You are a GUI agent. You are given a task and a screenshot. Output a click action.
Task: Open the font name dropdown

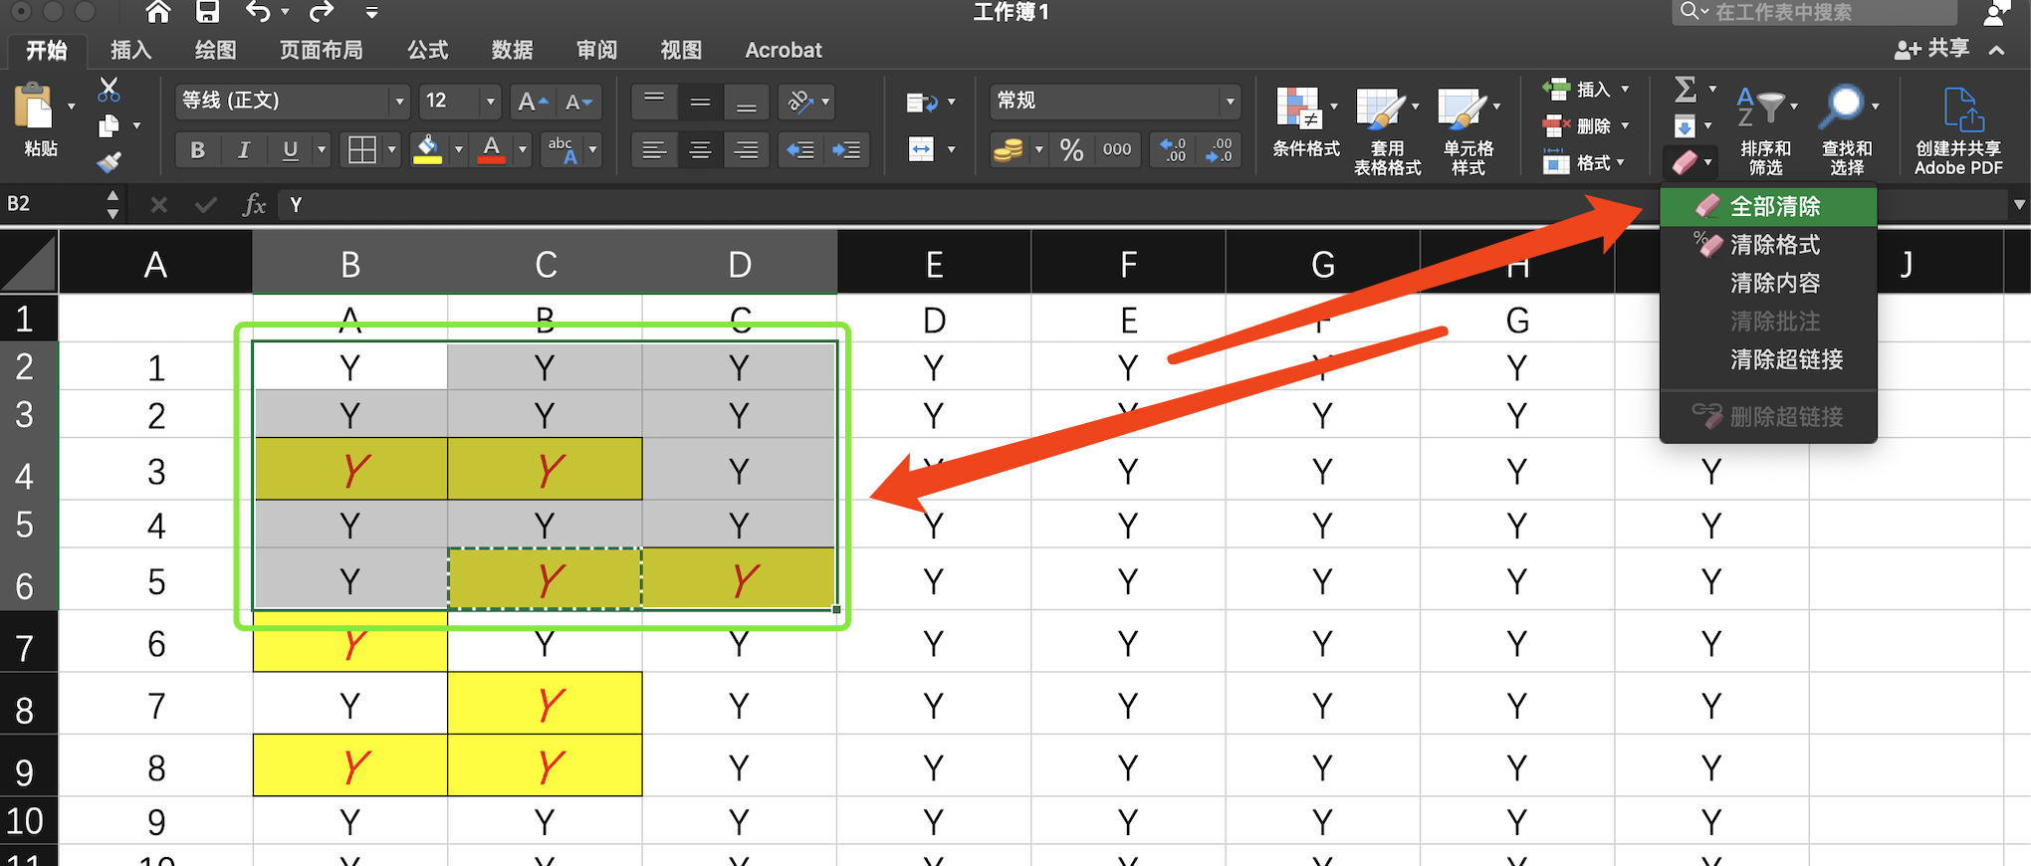coord(399,101)
